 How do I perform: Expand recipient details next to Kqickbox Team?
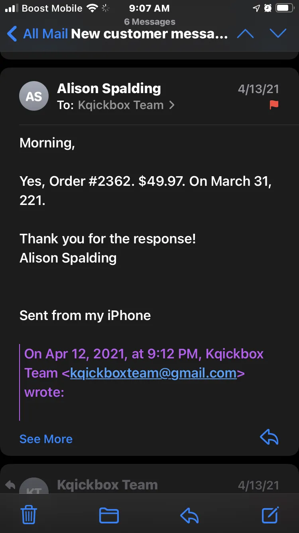click(172, 105)
